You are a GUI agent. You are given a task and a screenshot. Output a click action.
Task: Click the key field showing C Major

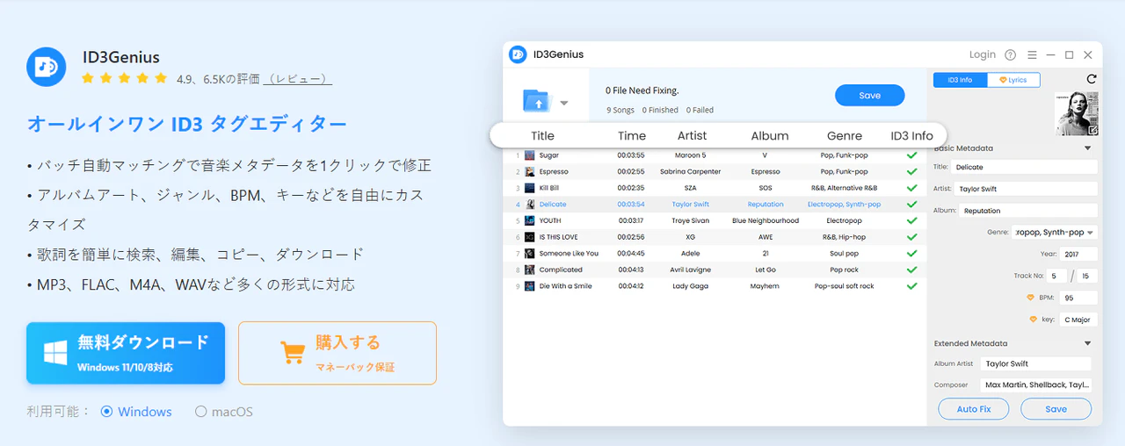click(x=1078, y=320)
